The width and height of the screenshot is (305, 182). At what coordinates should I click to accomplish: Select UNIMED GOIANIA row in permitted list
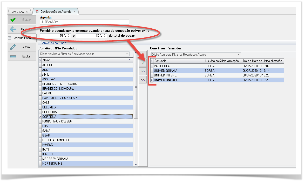point(166,71)
